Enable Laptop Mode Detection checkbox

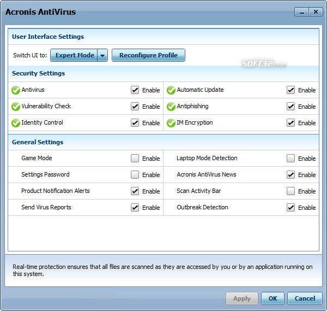click(290, 159)
